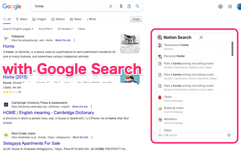The height and width of the screenshot is (151, 241).
Task: Select the All results tab
Action: coord(7,19)
